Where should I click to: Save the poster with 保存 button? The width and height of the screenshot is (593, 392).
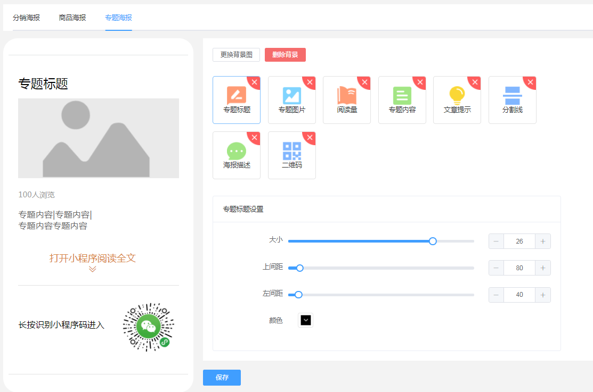pyautogui.click(x=222, y=378)
